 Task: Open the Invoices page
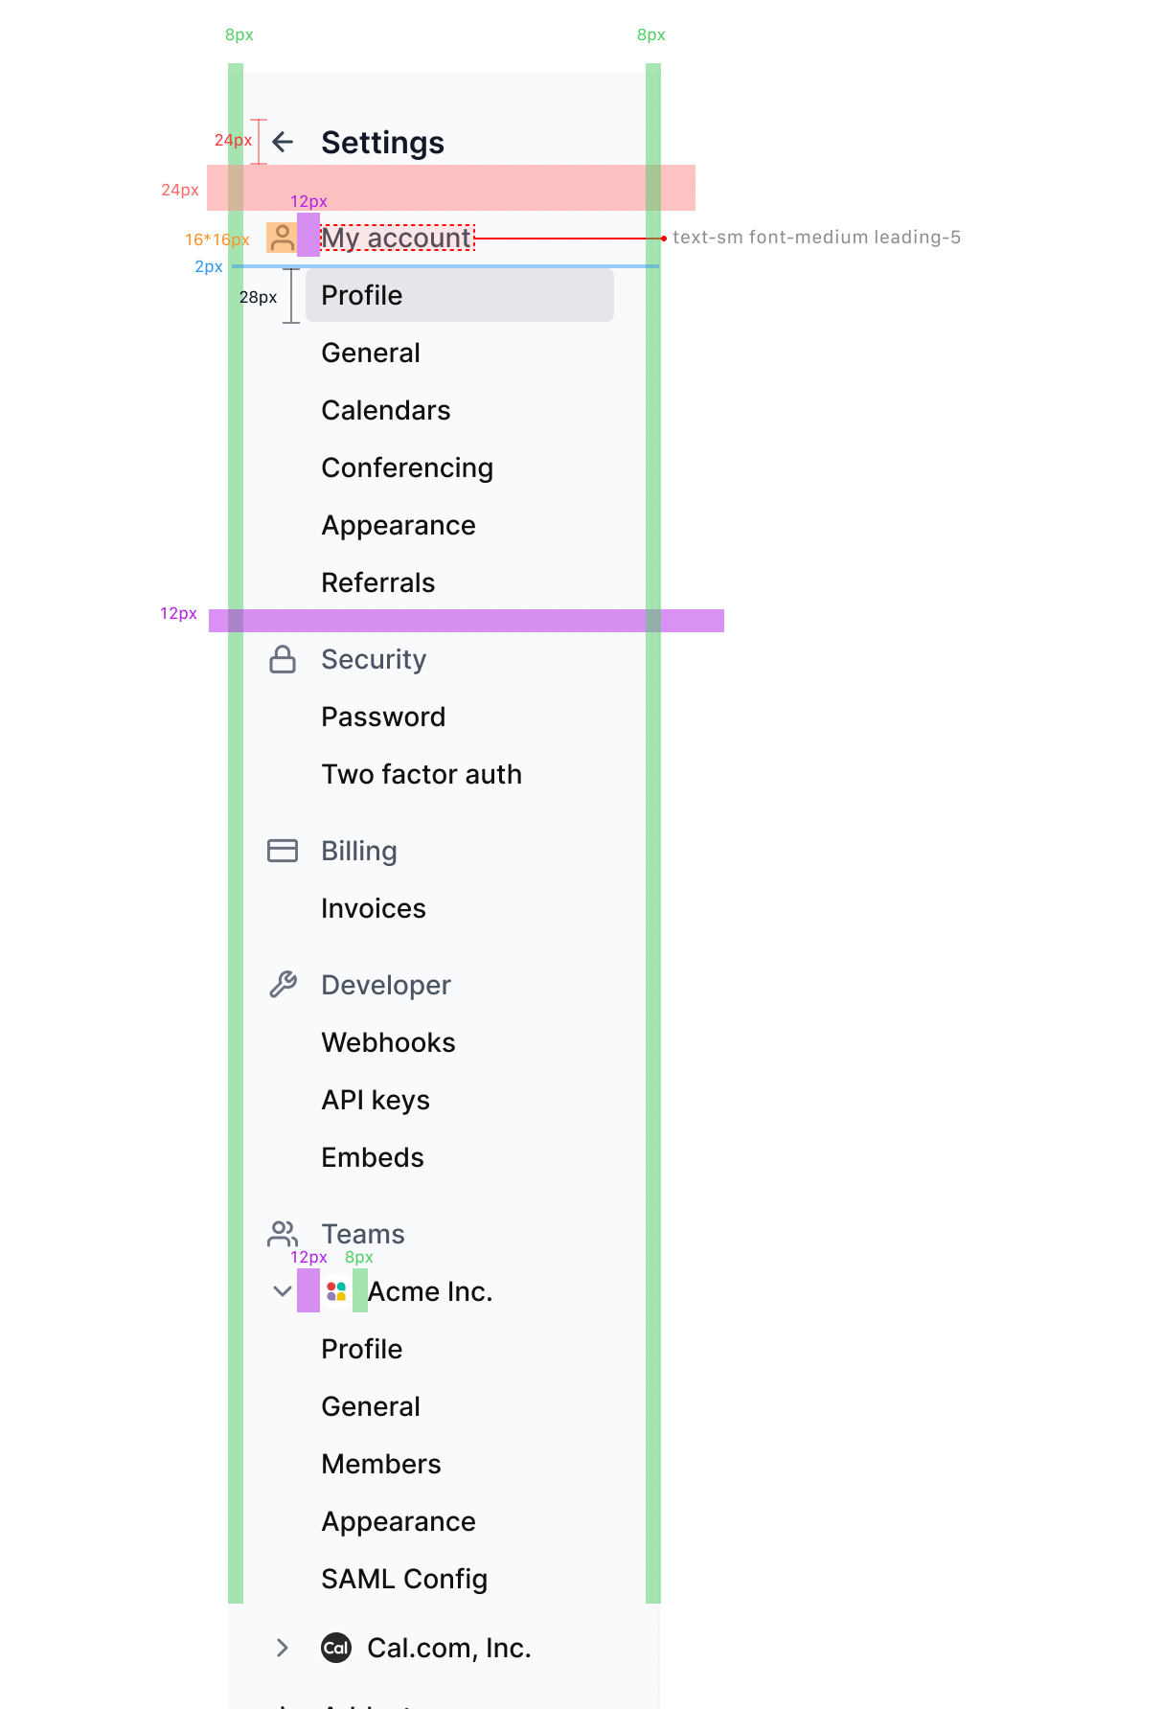374,908
